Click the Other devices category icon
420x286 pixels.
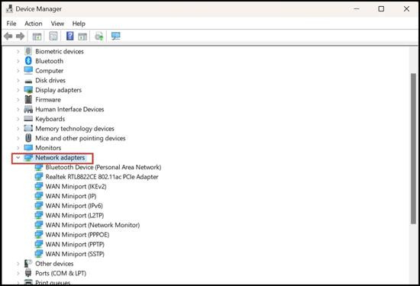pos(28,263)
